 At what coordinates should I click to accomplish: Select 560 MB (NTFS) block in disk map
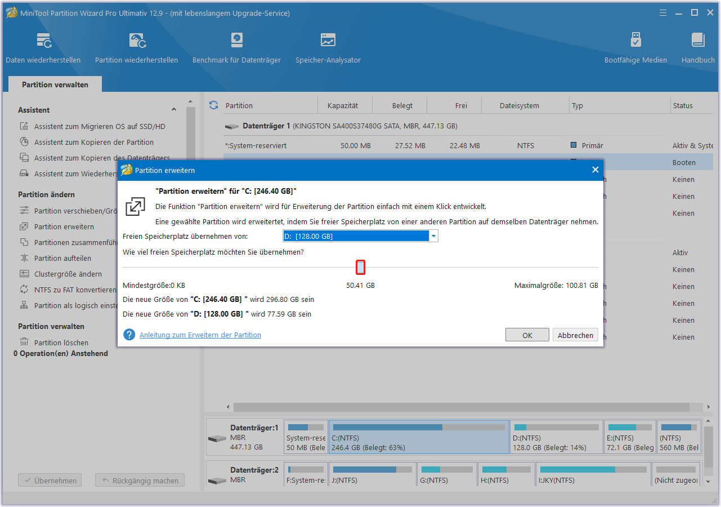(679, 437)
